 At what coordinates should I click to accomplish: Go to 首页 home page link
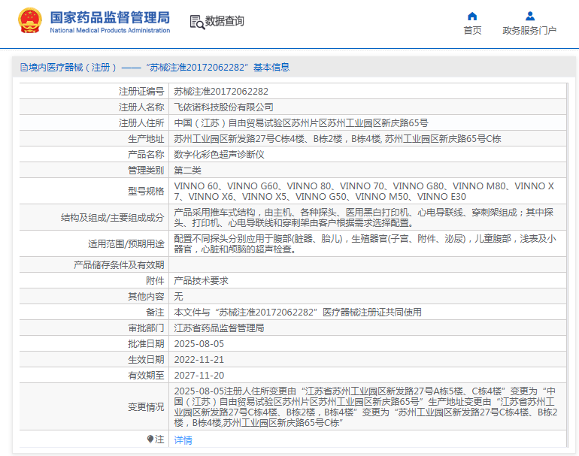472,31
